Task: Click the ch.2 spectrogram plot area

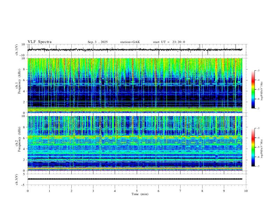Action: point(135,143)
